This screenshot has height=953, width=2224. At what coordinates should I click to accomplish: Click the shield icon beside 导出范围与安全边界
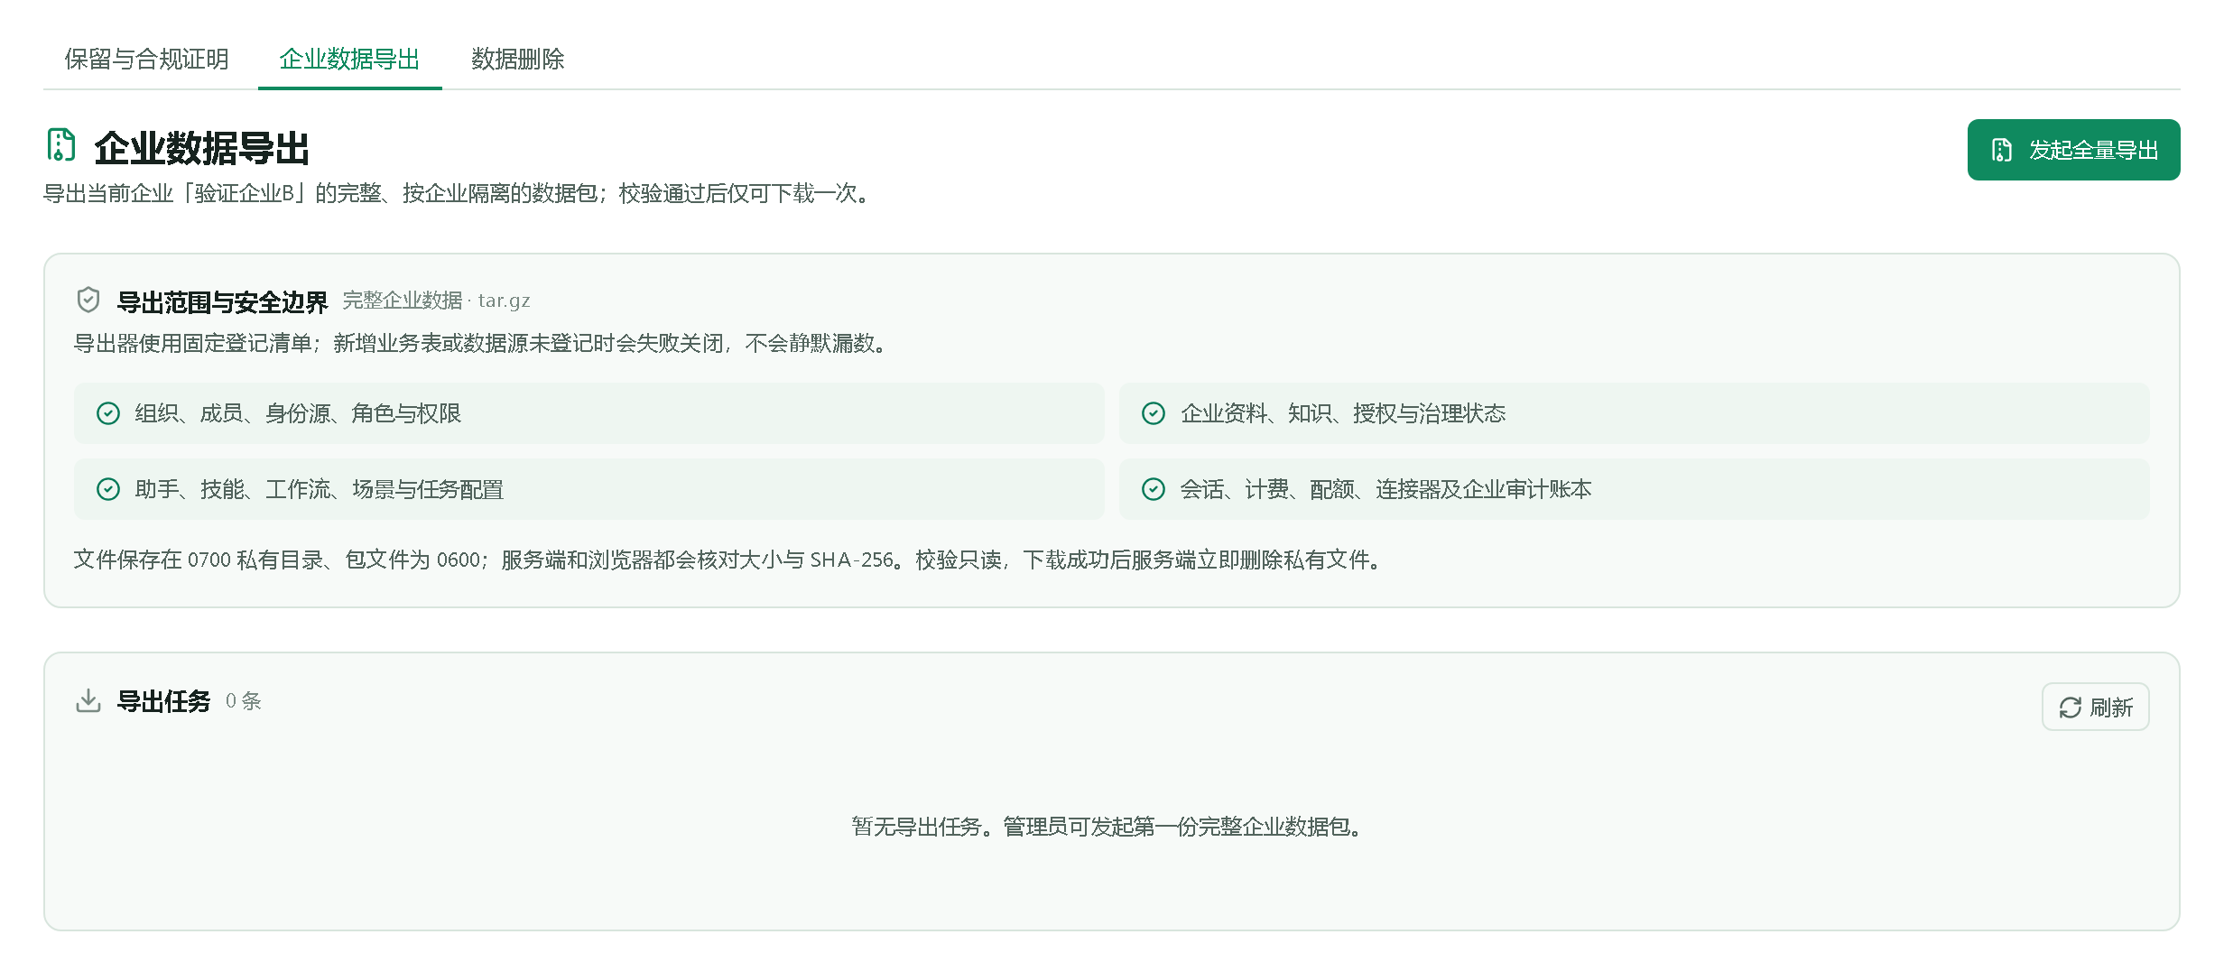coord(88,300)
